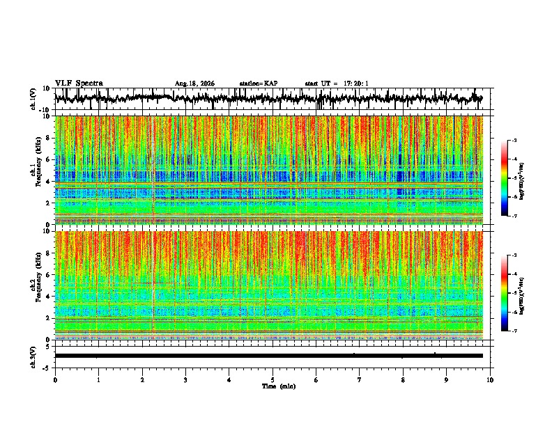This screenshot has height=426, width=552.
Task: Select the 2 minute tick on time axis
Action: (x=142, y=380)
